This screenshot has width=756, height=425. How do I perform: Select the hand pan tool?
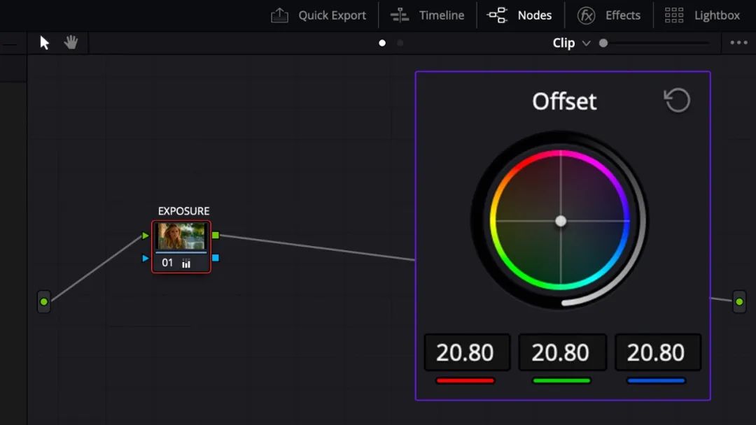point(71,43)
